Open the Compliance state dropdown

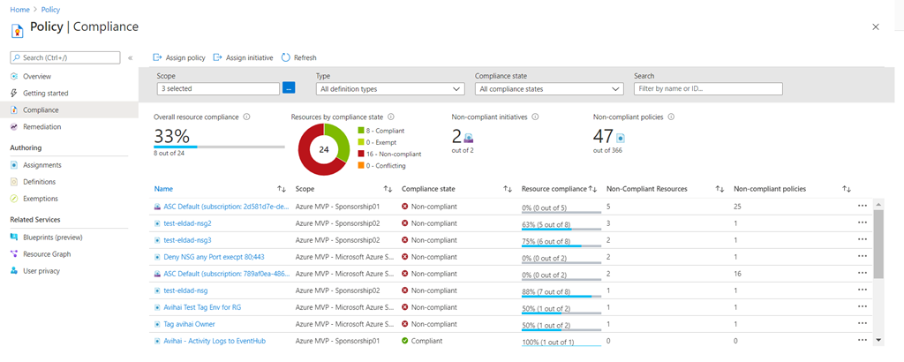pos(549,89)
